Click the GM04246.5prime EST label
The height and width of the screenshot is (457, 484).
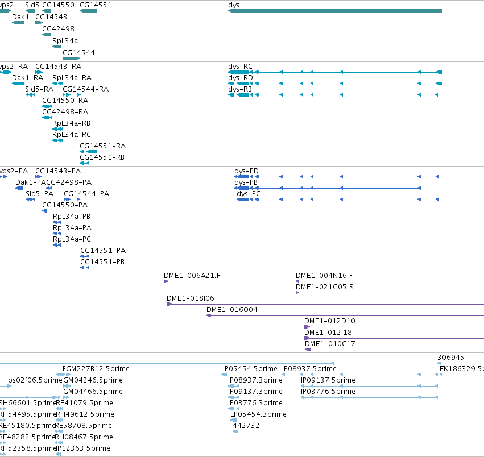point(93,380)
